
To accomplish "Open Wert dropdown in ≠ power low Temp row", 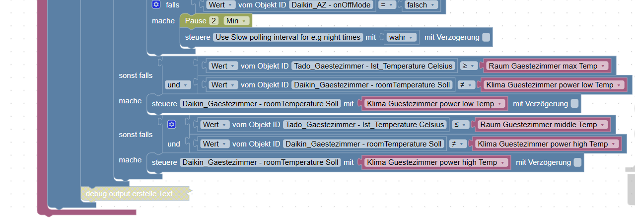I will coord(222,85).
